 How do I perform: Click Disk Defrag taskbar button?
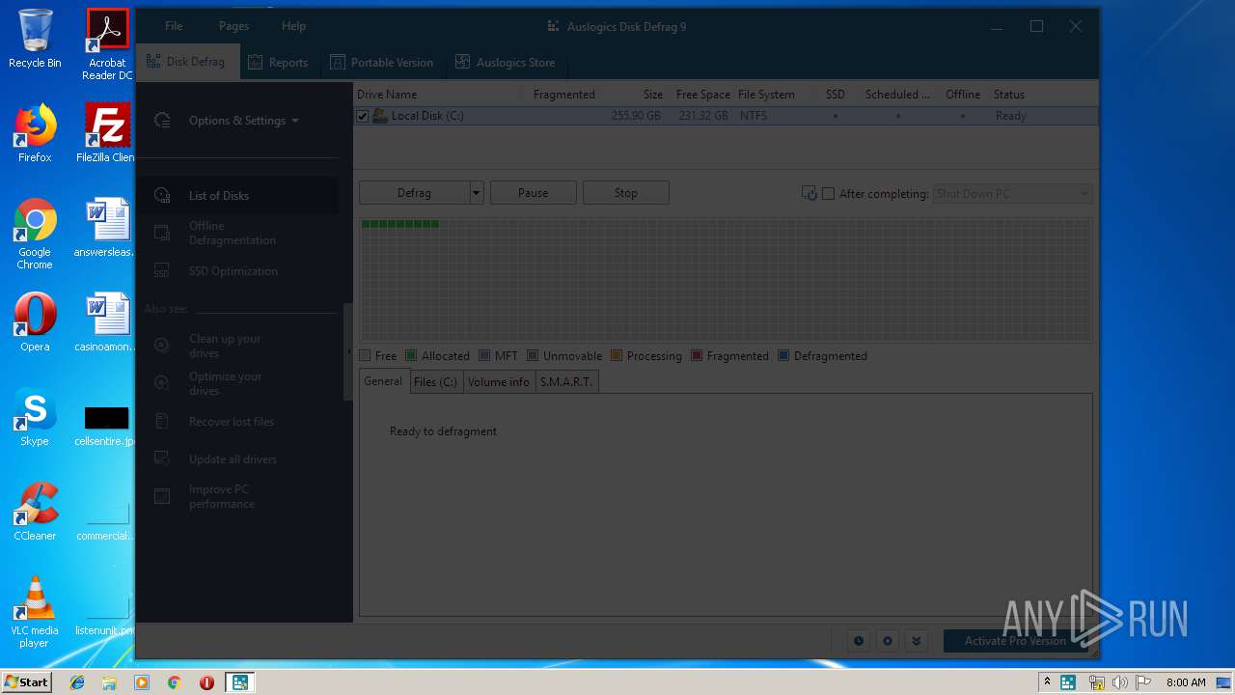[238, 682]
